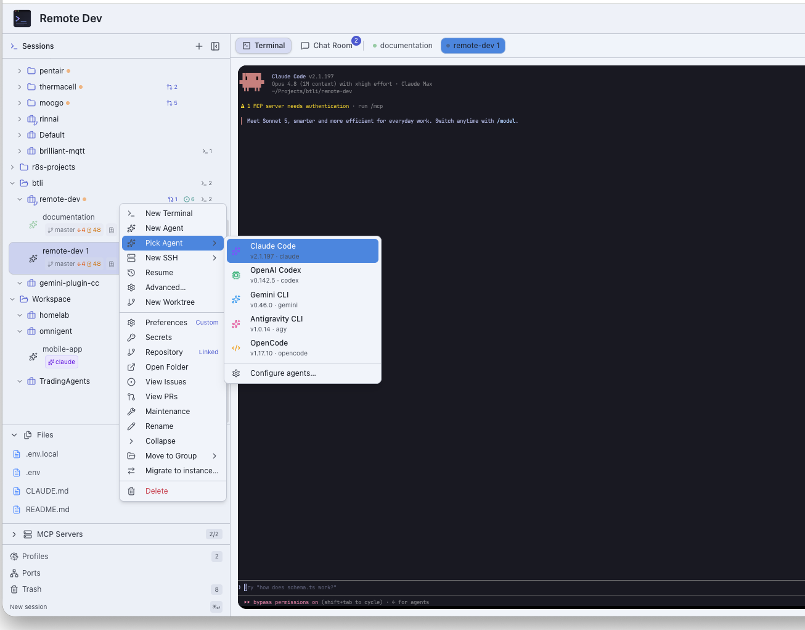The height and width of the screenshot is (630, 805).
Task: Open Preferences from context menu
Action: pyautogui.click(x=173, y=323)
